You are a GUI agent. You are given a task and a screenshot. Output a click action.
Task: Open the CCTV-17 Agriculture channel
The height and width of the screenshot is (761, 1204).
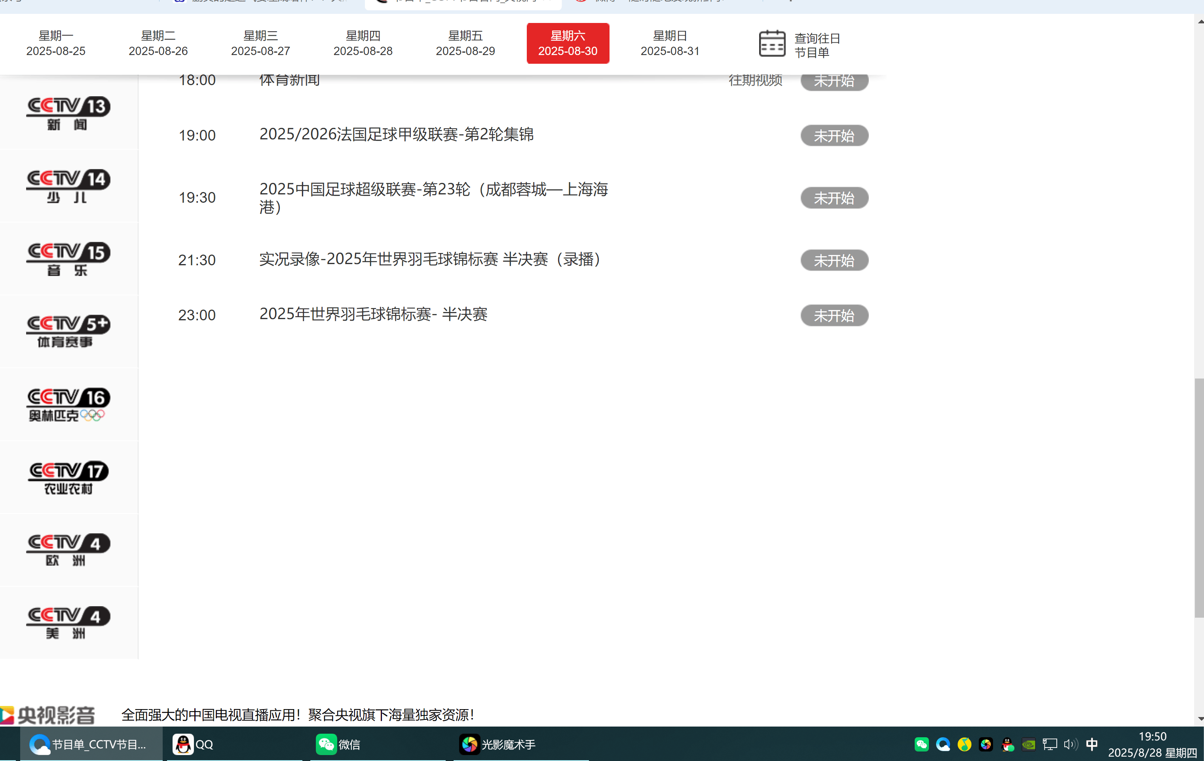pos(68,478)
